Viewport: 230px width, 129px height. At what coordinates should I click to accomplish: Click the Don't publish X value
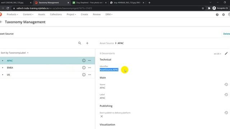[101, 116]
